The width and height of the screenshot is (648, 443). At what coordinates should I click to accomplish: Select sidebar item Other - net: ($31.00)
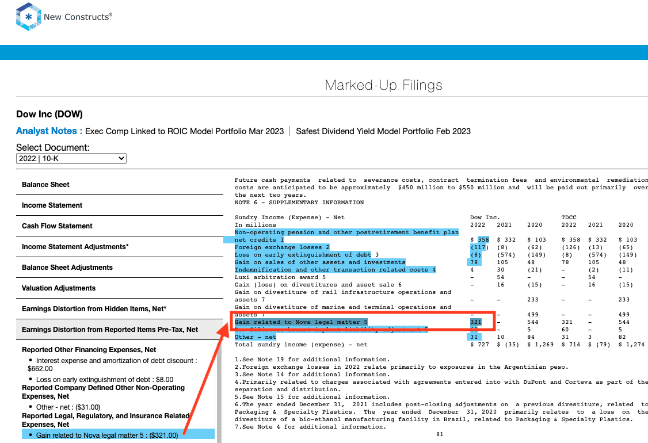click(68, 407)
